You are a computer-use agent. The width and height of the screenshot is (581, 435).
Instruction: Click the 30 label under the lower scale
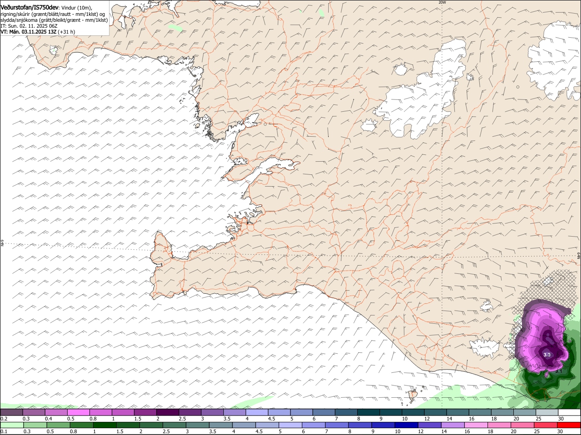click(561, 431)
